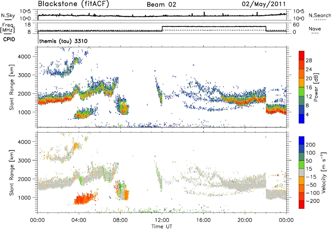The image size is (331, 229).
Task: Click orange-red velocity patch near 04:00, 1000 km
Action: tap(84, 199)
